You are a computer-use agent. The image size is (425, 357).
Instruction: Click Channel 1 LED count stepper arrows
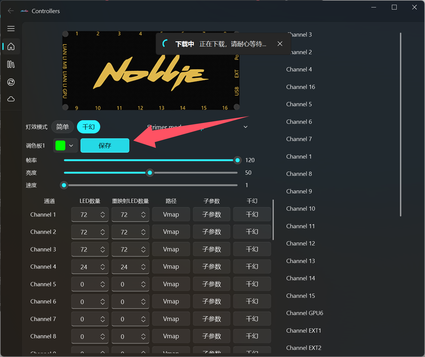(x=103, y=215)
